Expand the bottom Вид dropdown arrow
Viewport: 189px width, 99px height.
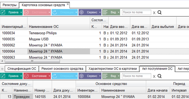119,76
